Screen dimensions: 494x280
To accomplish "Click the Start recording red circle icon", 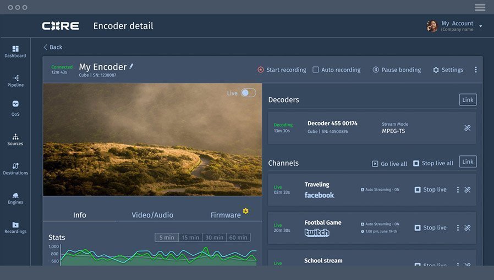I will [261, 70].
